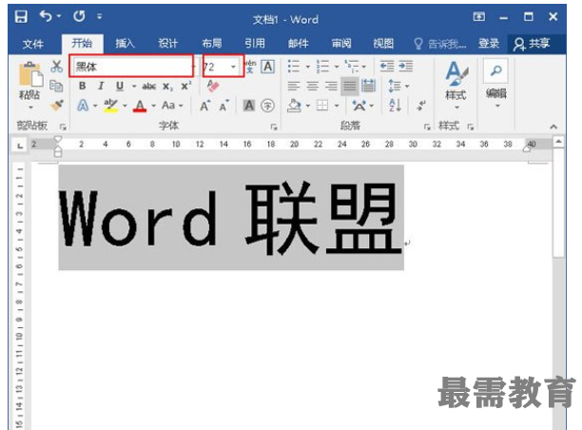The width and height of the screenshot is (582, 430).
Task: Switch to the 引用 (References) tab
Action: tap(255, 44)
